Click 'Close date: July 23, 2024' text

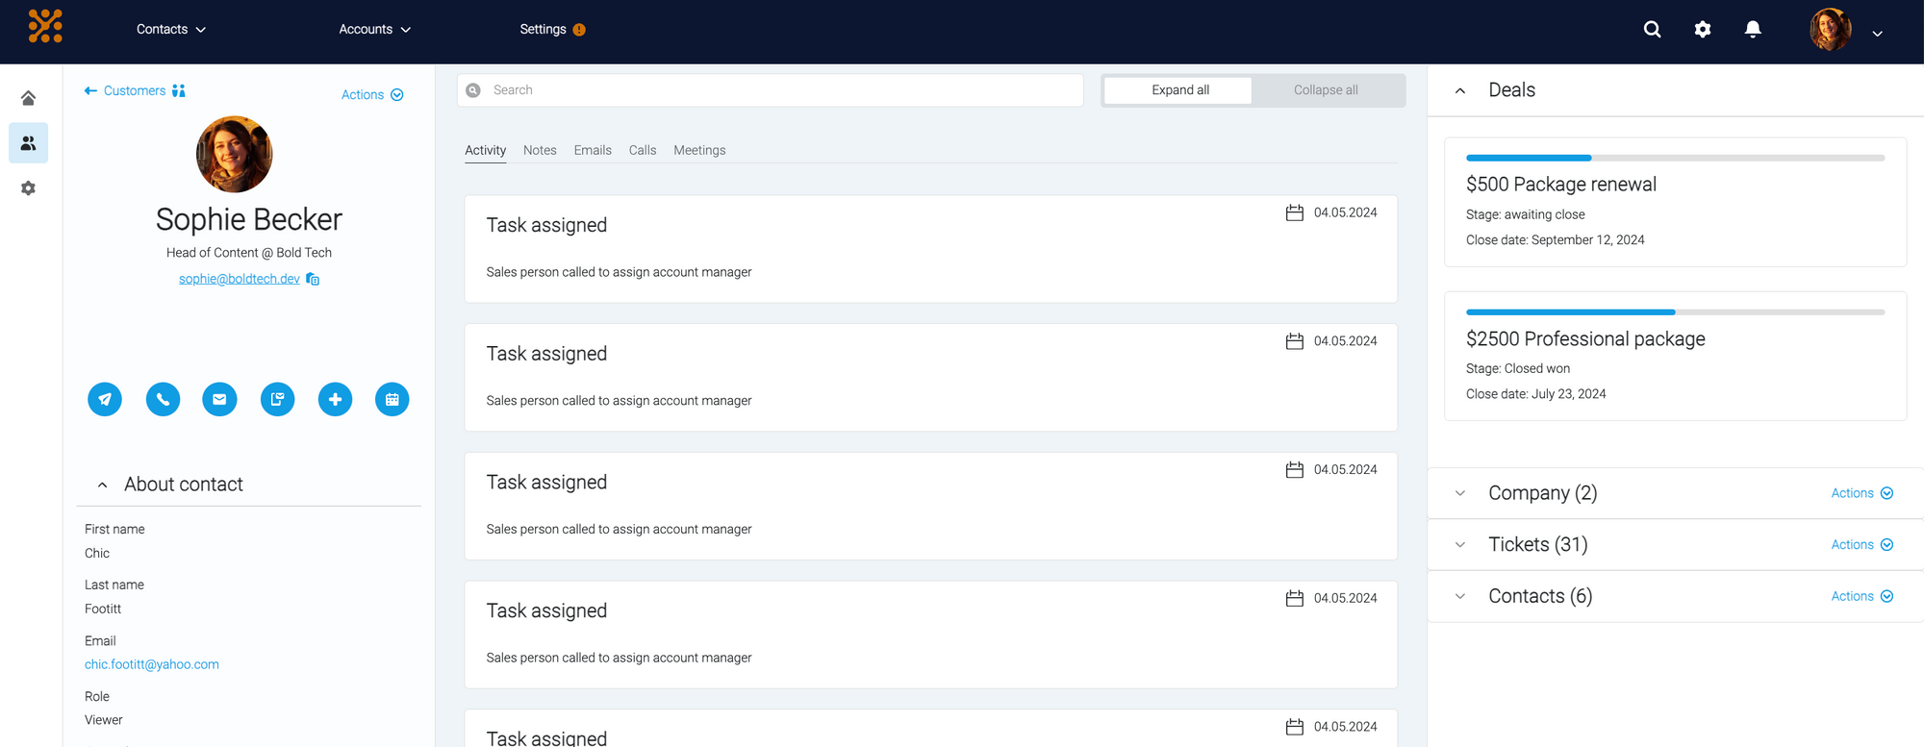click(1536, 394)
